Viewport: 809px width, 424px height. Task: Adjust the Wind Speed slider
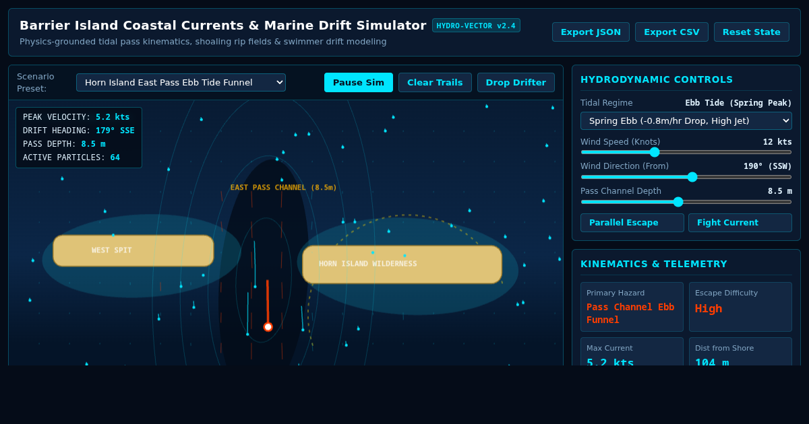[686, 152]
